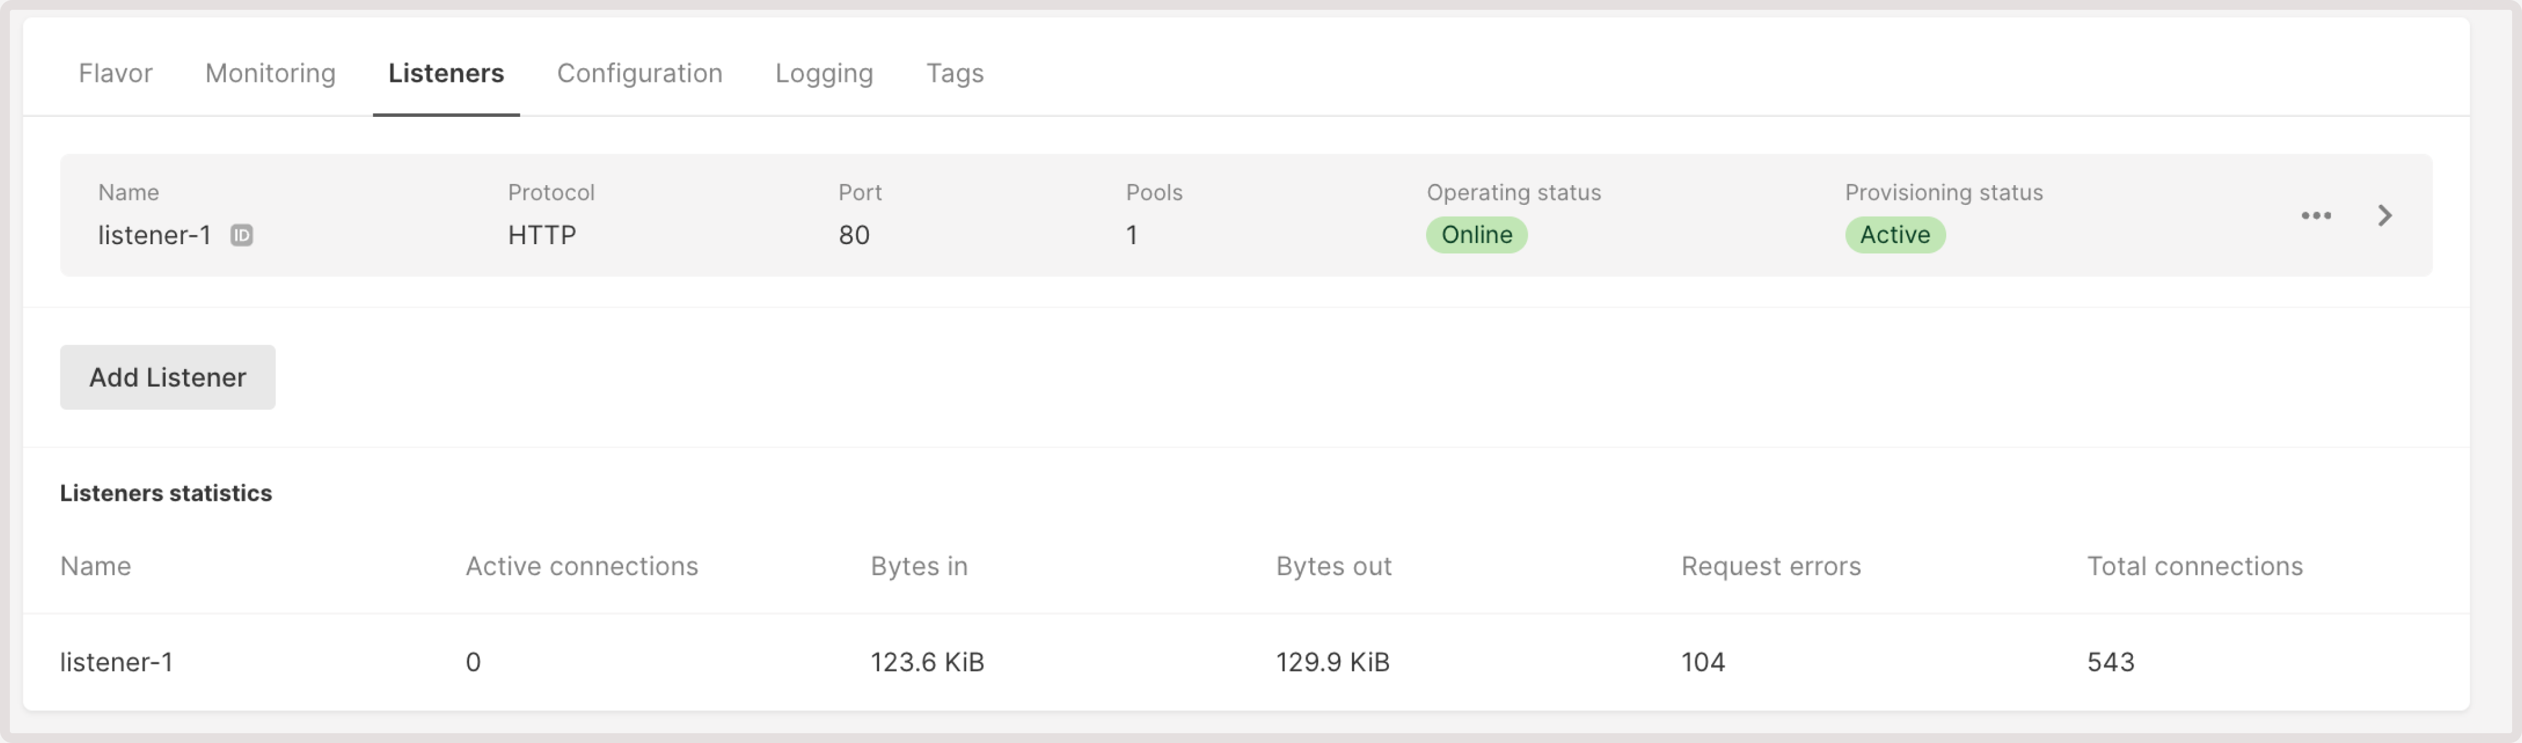
Task: Select the currently active Listeners tab
Action: [445, 73]
